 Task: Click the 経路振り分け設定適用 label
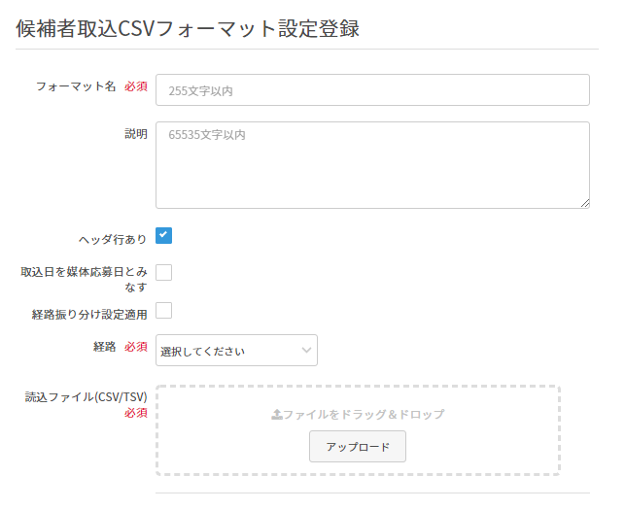(89, 315)
